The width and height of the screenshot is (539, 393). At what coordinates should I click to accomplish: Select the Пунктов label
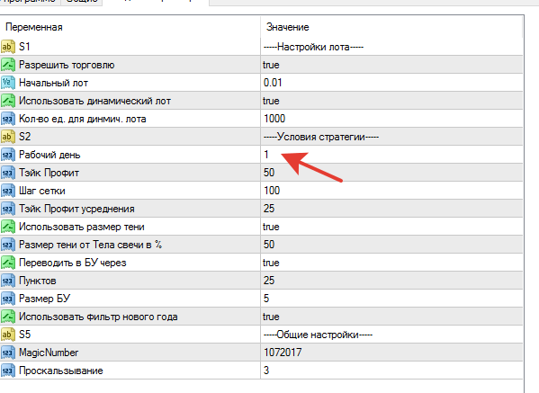pyautogui.click(x=38, y=281)
